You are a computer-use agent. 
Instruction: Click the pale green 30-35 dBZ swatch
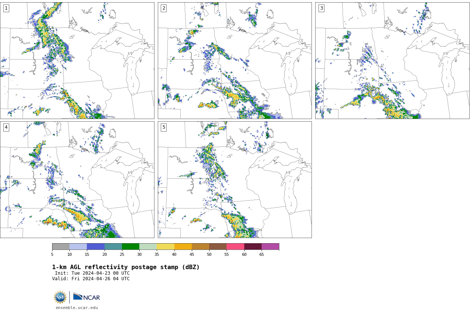(148, 247)
